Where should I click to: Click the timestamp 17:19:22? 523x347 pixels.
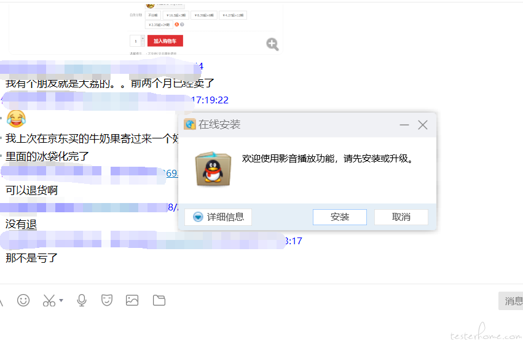point(210,100)
